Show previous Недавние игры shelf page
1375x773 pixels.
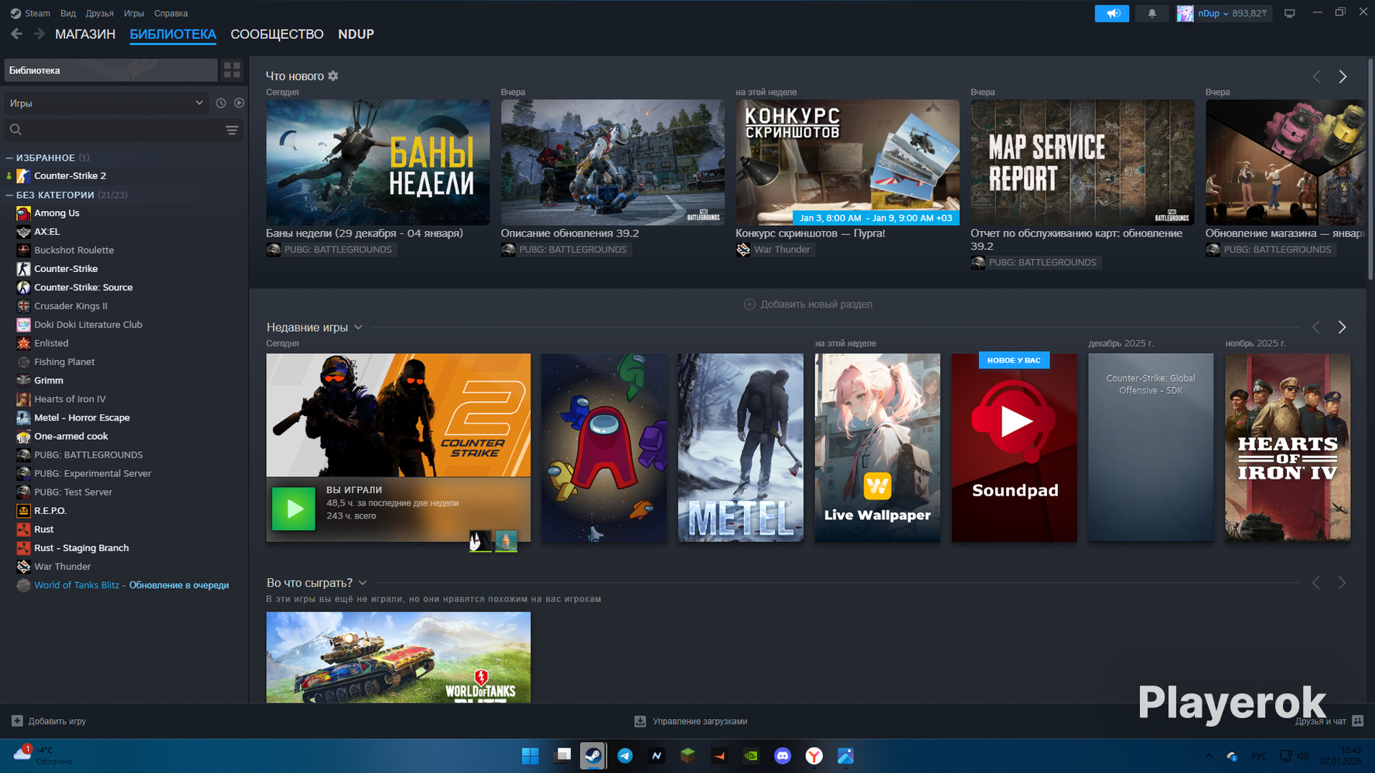[1315, 327]
